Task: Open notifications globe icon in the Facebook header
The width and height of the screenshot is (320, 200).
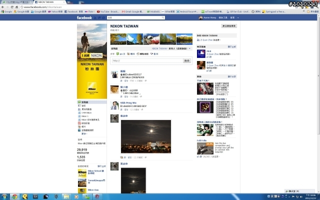Action: coord(103,18)
